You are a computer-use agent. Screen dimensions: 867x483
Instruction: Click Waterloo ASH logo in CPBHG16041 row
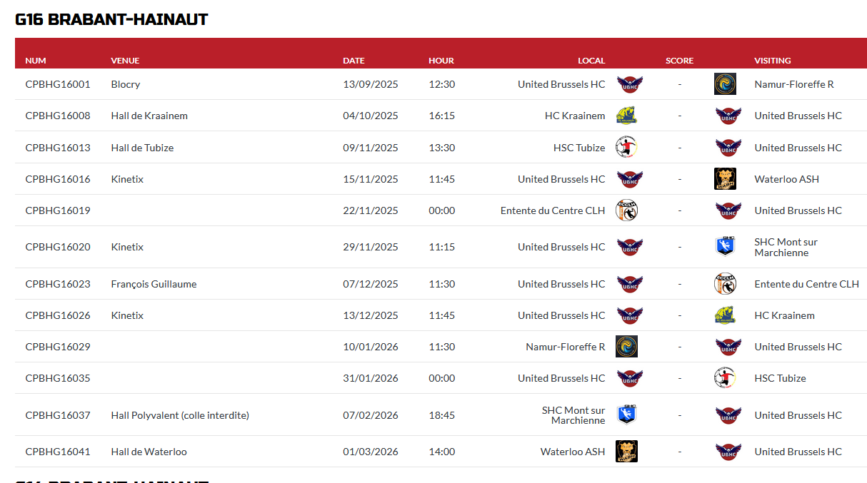point(626,452)
